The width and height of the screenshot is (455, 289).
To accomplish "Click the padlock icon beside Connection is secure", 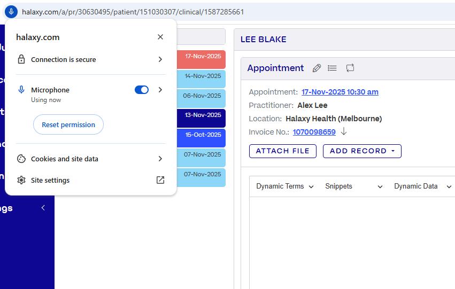I will click(21, 59).
